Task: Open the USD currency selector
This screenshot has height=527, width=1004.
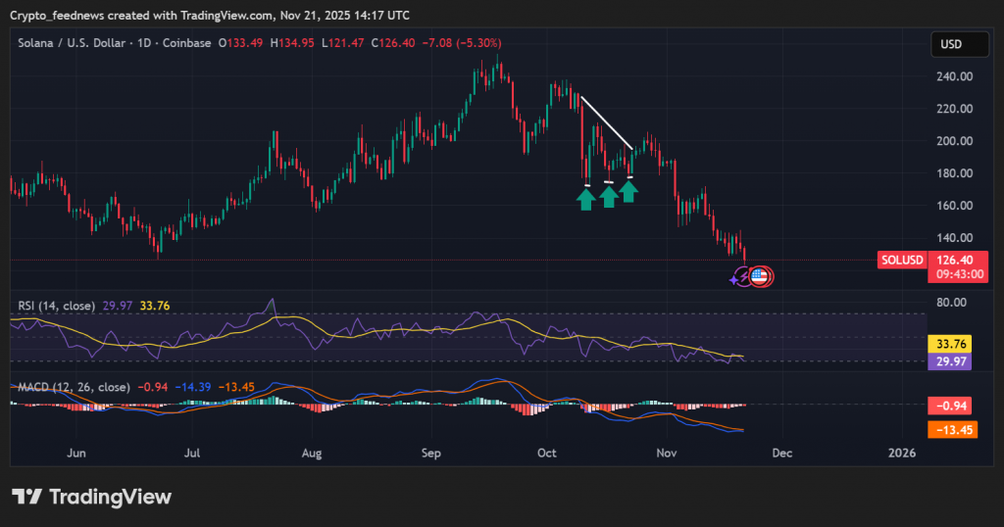Action: [x=950, y=44]
